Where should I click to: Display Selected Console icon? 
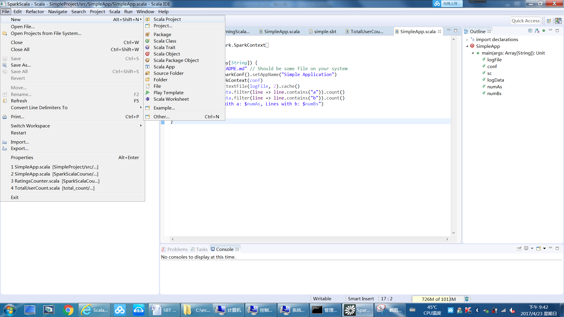pyautogui.click(x=526, y=248)
